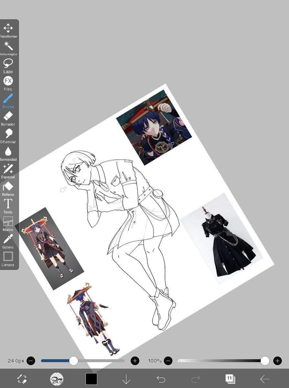Image resolution: width=289 pixels, height=388 pixels.
Task: Click the brush size slider handle
Action: pyautogui.click(x=74, y=361)
